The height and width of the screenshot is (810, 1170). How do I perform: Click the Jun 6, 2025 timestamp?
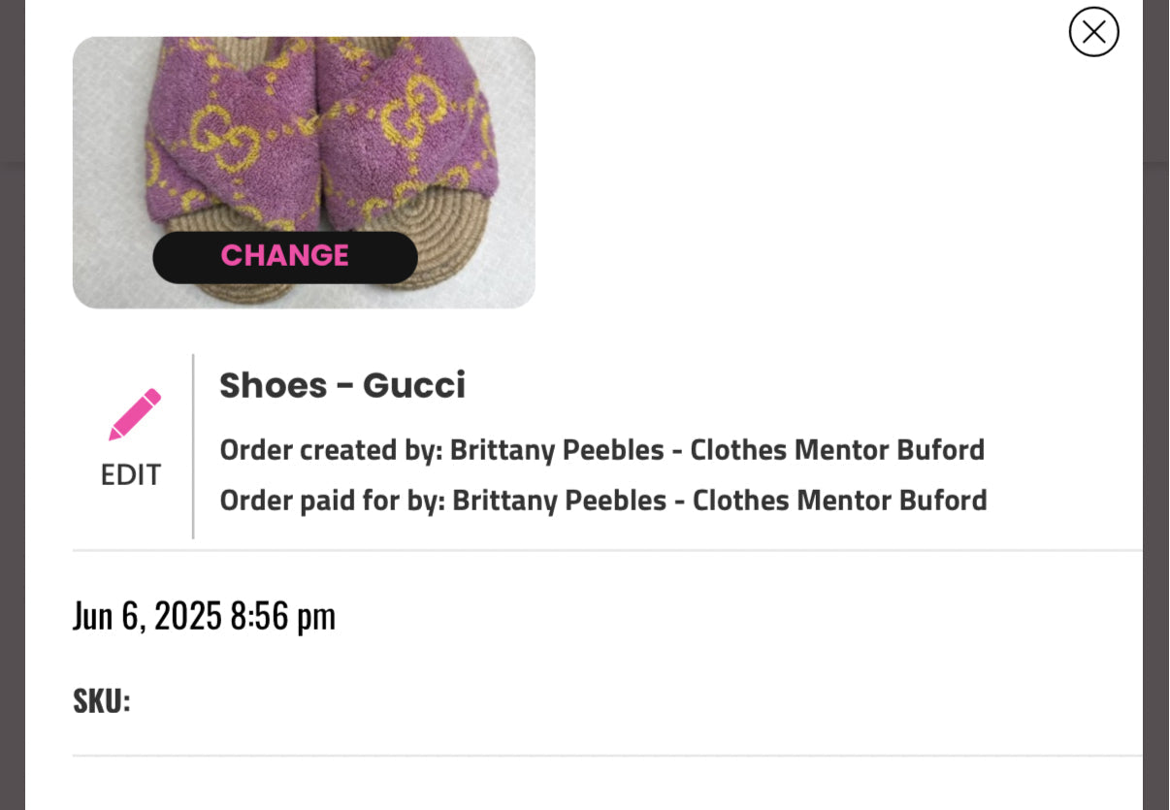(x=205, y=614)
